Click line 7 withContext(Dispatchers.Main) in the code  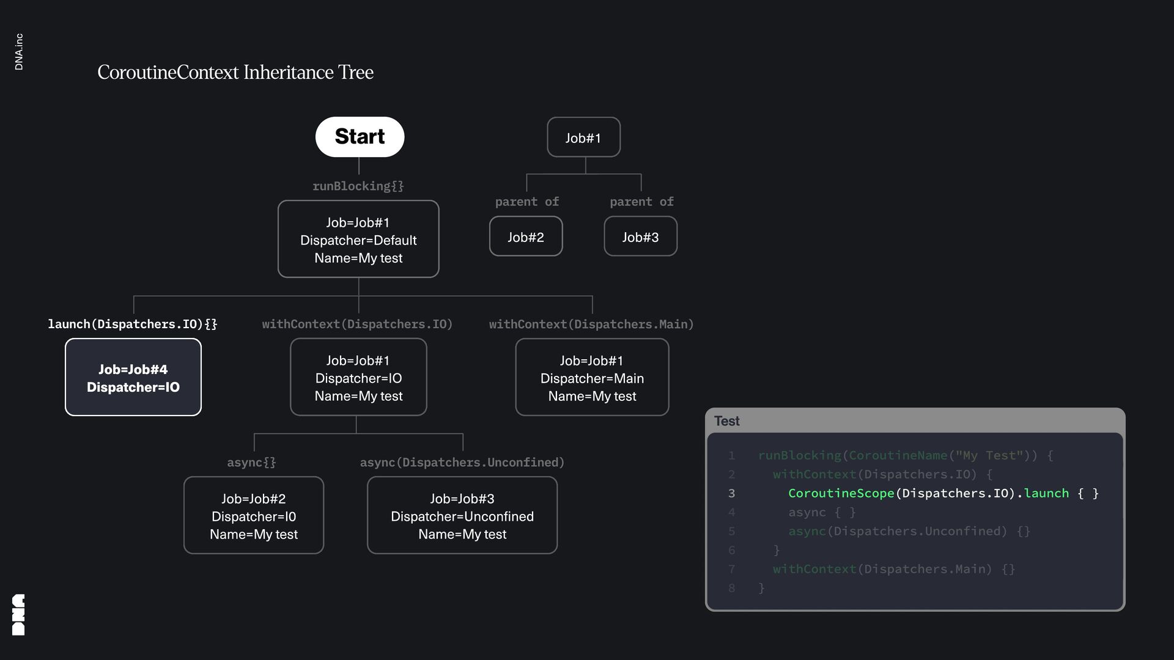click(x=893, y=569)
